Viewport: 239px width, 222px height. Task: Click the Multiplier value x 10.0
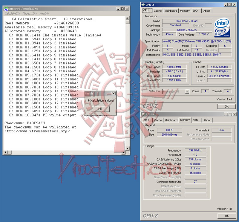pyautogui.click(x=174, y=71)
